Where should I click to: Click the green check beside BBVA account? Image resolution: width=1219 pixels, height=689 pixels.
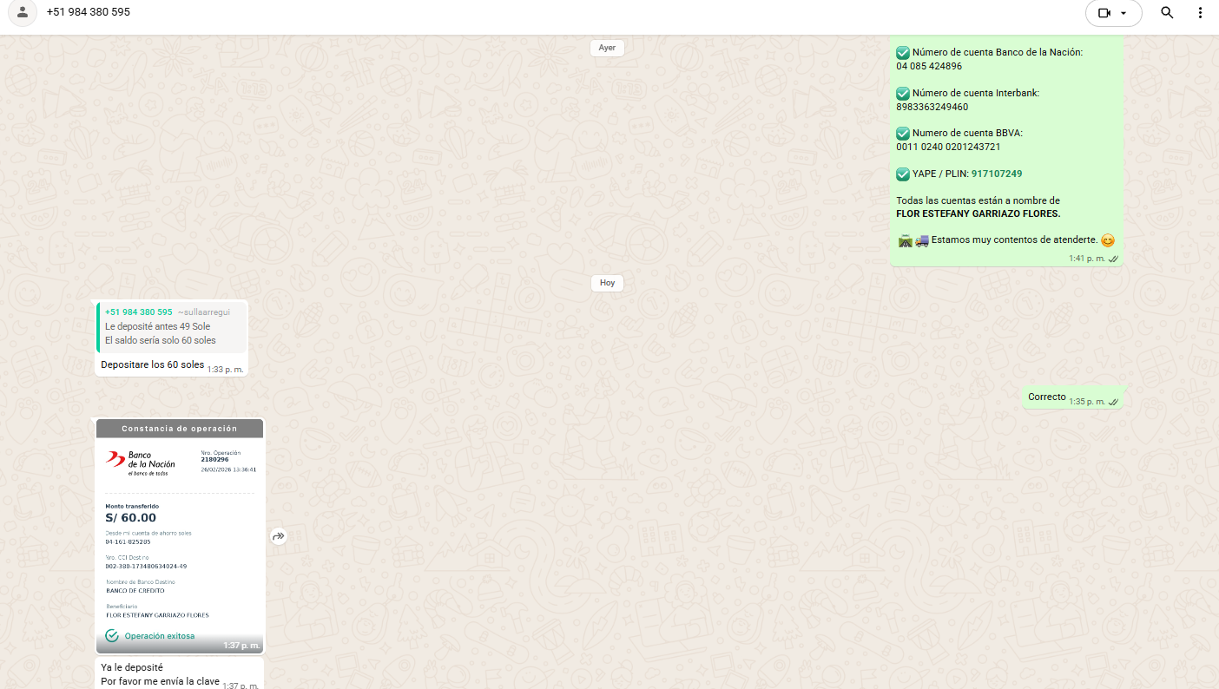coord(903,133)
